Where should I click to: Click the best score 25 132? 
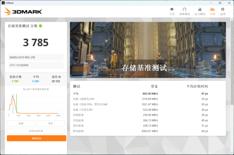56,81
